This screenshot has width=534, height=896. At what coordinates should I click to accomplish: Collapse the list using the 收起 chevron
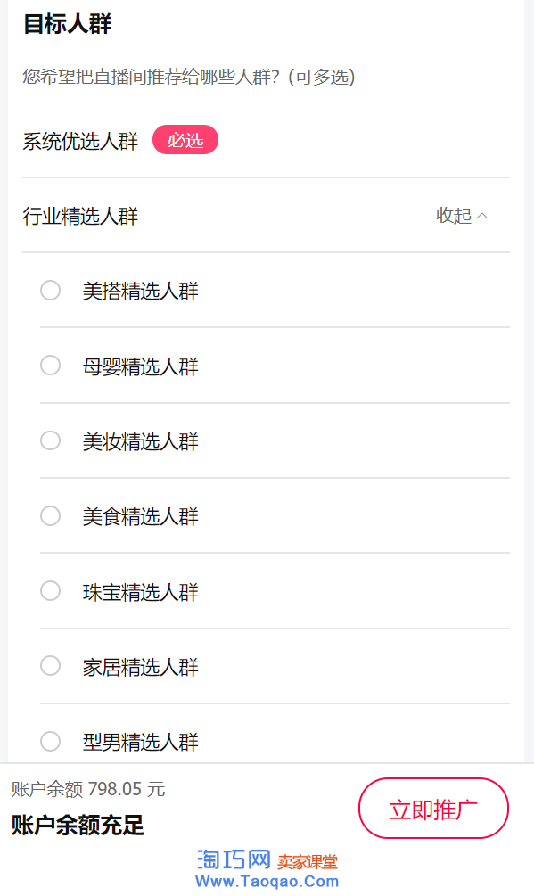coord(482,216)
